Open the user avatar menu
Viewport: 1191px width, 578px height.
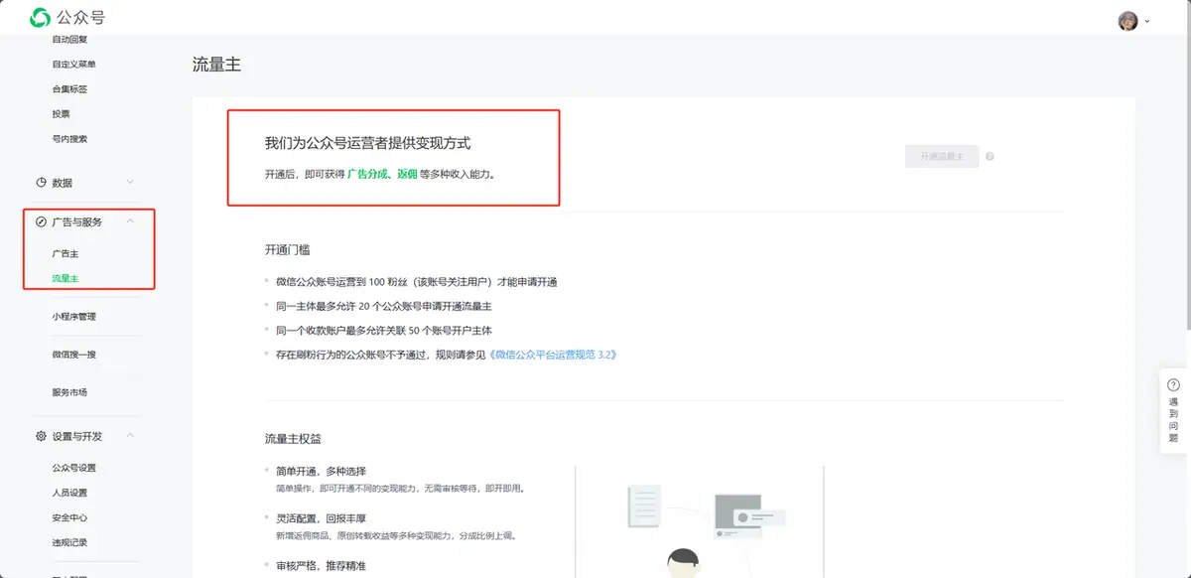[1127, 21]
